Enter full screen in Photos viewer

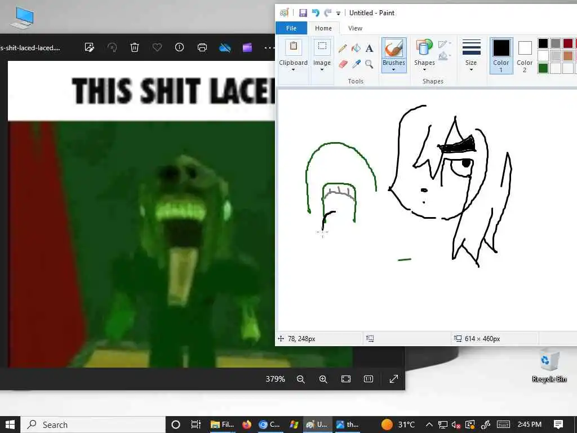(x=394, y=379)
